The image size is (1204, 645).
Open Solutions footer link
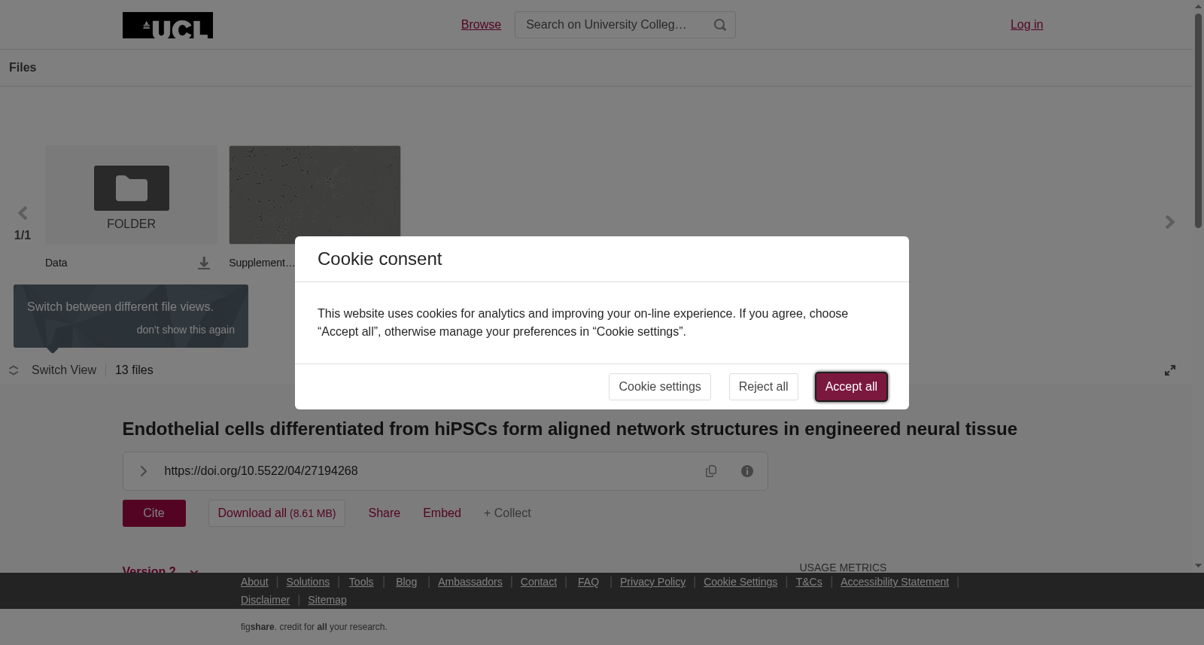pos(308,582)
